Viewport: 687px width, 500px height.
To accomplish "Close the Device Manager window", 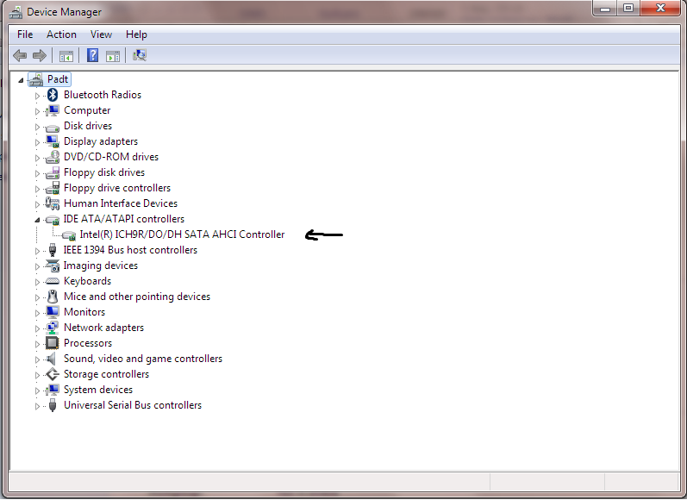I will click(x=660, y=9).
